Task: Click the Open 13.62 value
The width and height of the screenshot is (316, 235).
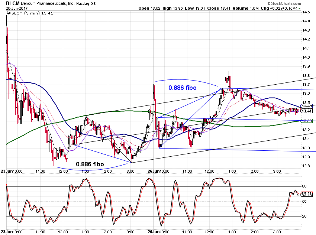Action: coord(149,8)
